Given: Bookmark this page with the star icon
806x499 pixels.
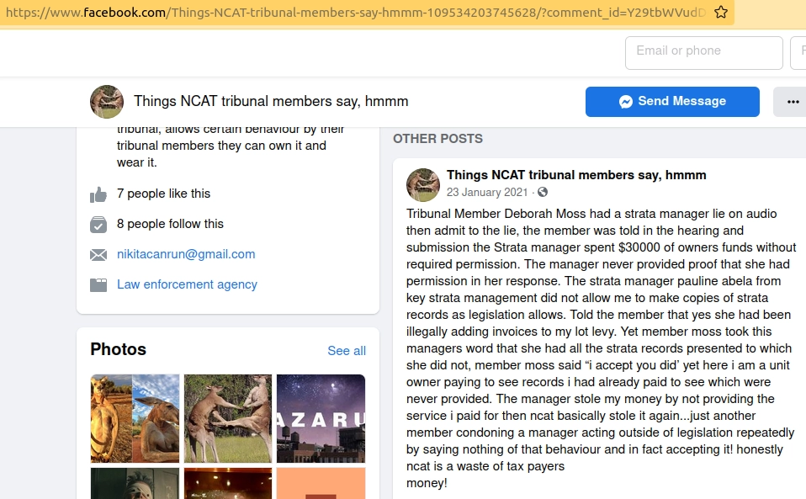Looking at the screenshot, I should [721, 12].
